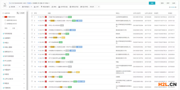Open the title of result row 7
The image size is (180, 90).
(x=53, y=42)
